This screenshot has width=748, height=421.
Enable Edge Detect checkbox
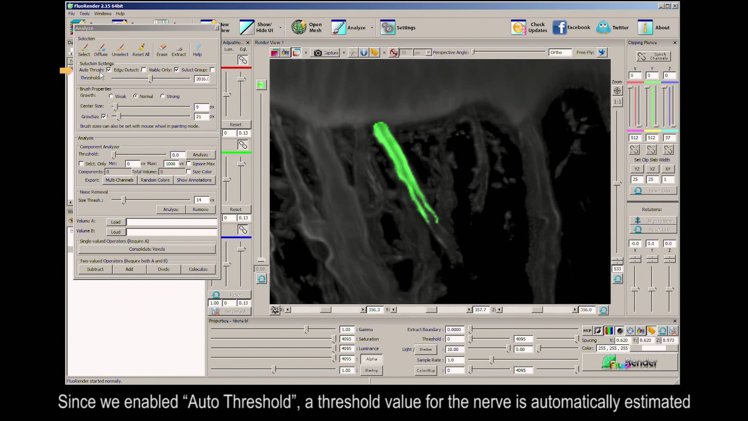tap(144, 70)
